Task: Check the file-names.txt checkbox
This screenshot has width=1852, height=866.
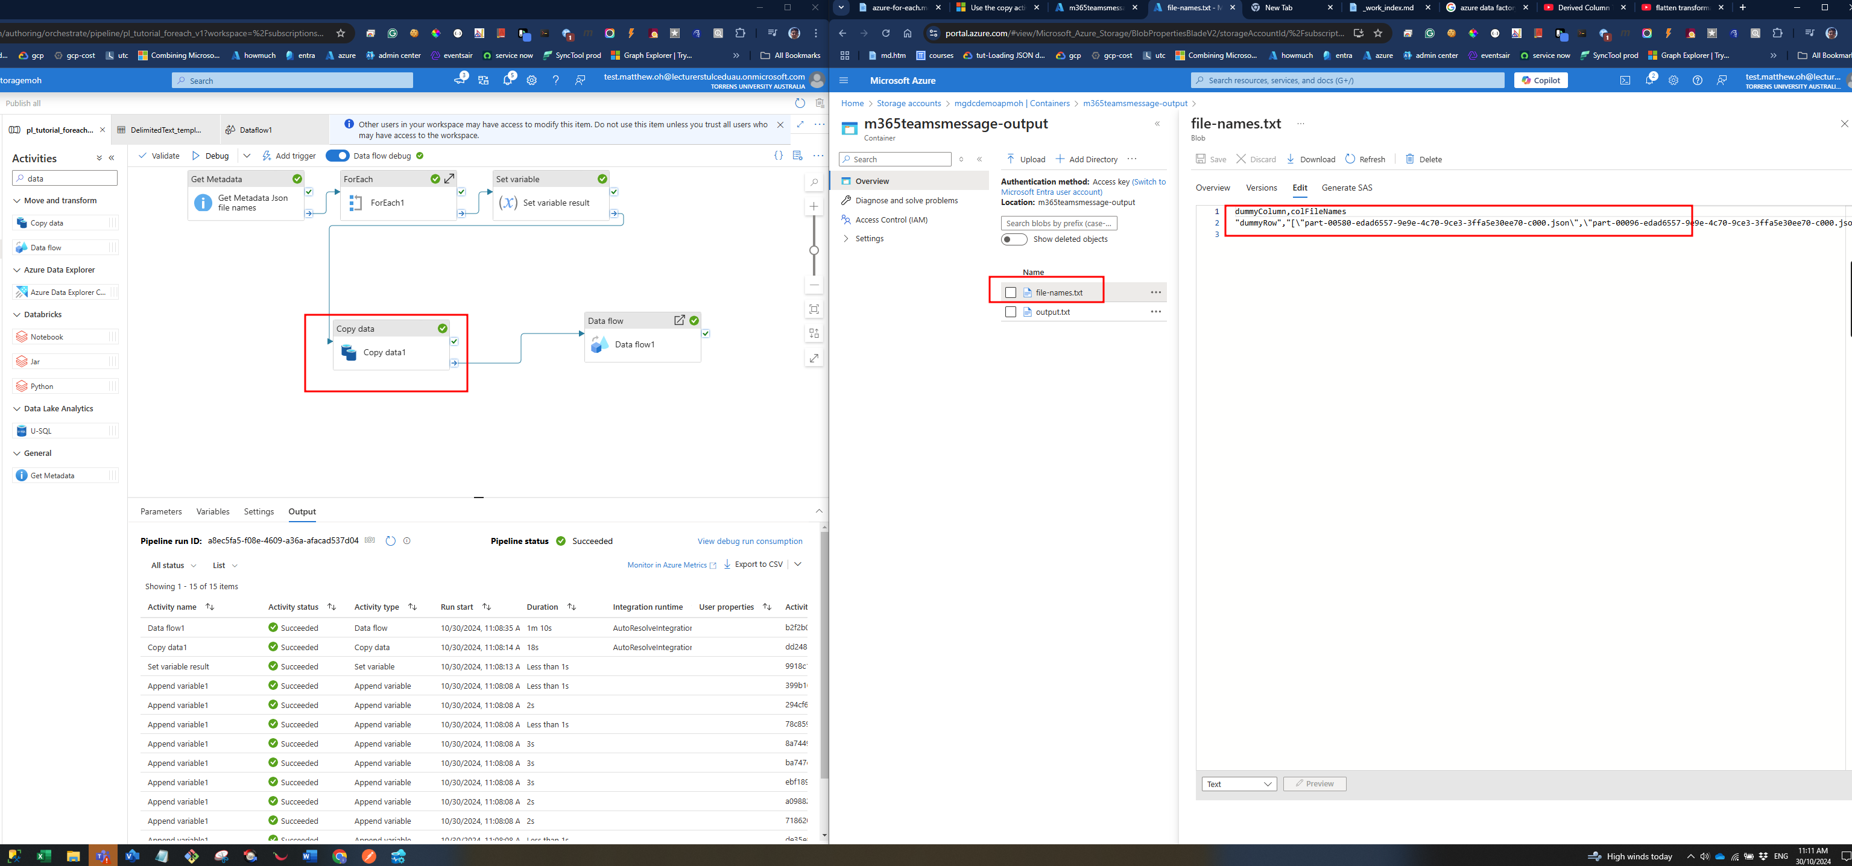Action: pos(1010,292)
